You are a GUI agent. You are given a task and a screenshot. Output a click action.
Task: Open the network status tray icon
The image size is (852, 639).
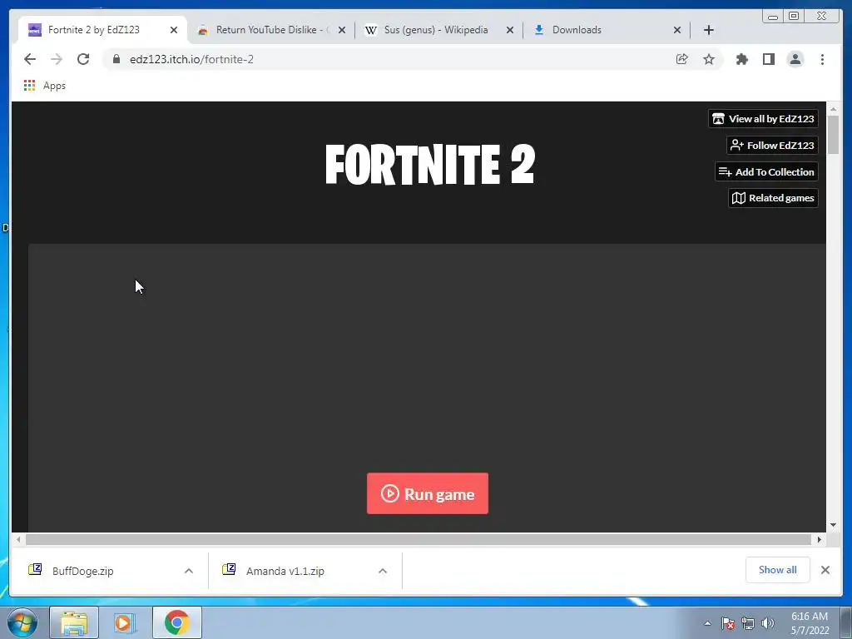pos(748,623)
